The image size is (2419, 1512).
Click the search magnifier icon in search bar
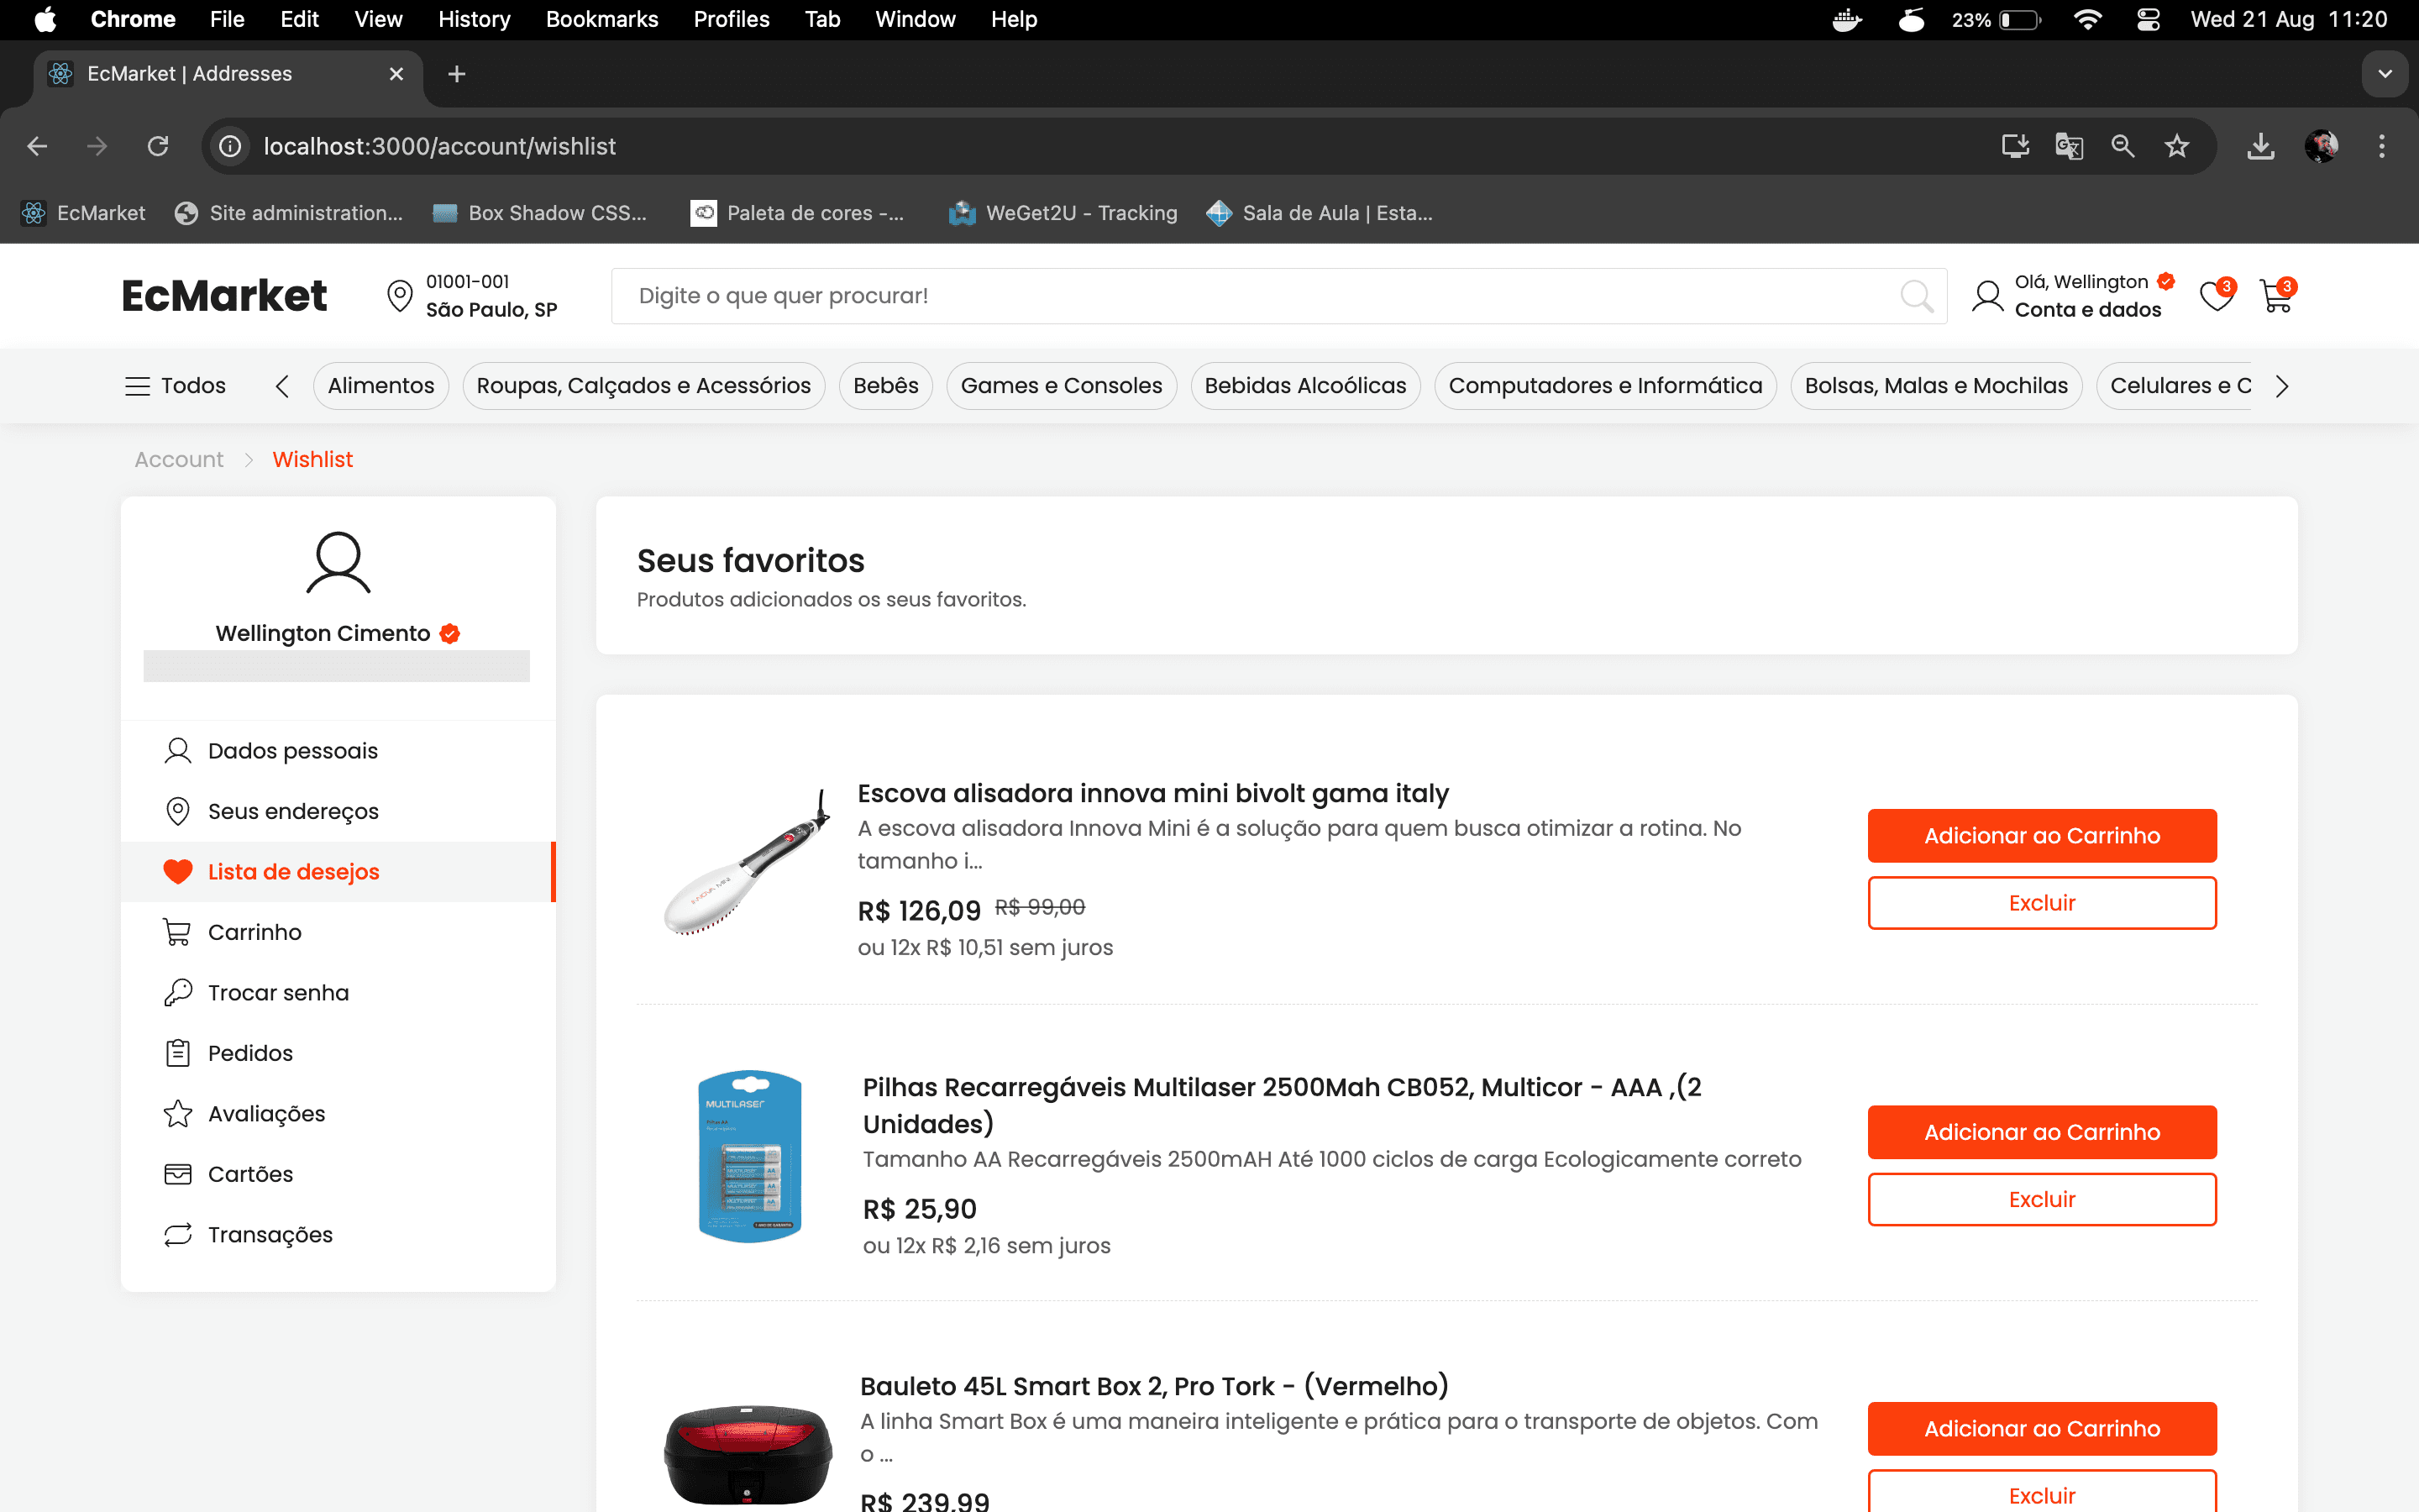click(1915, 296)
